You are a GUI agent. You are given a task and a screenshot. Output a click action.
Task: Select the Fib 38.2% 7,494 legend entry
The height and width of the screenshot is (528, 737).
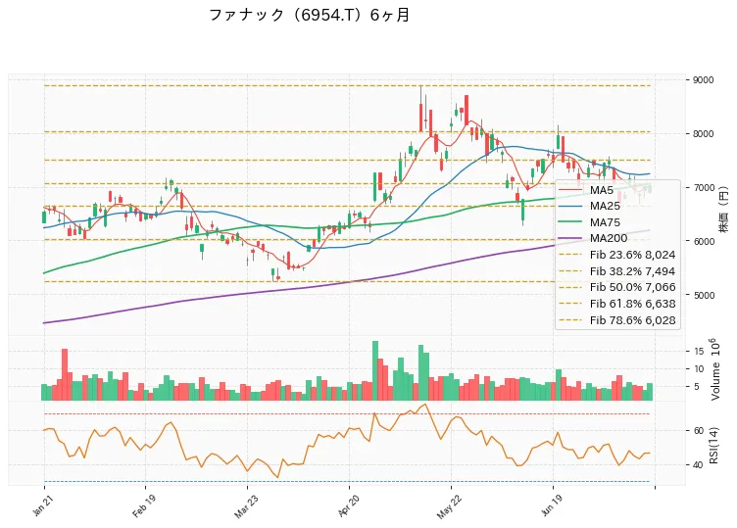point(617,271)
